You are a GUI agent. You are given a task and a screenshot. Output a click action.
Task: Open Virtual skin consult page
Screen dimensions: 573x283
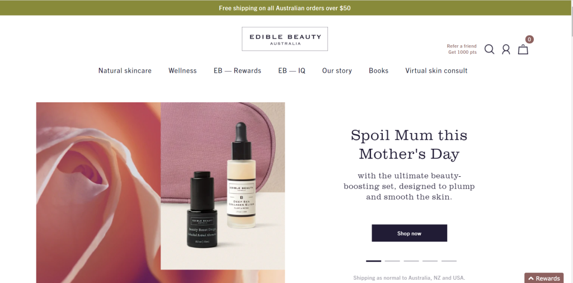[436, 71]
